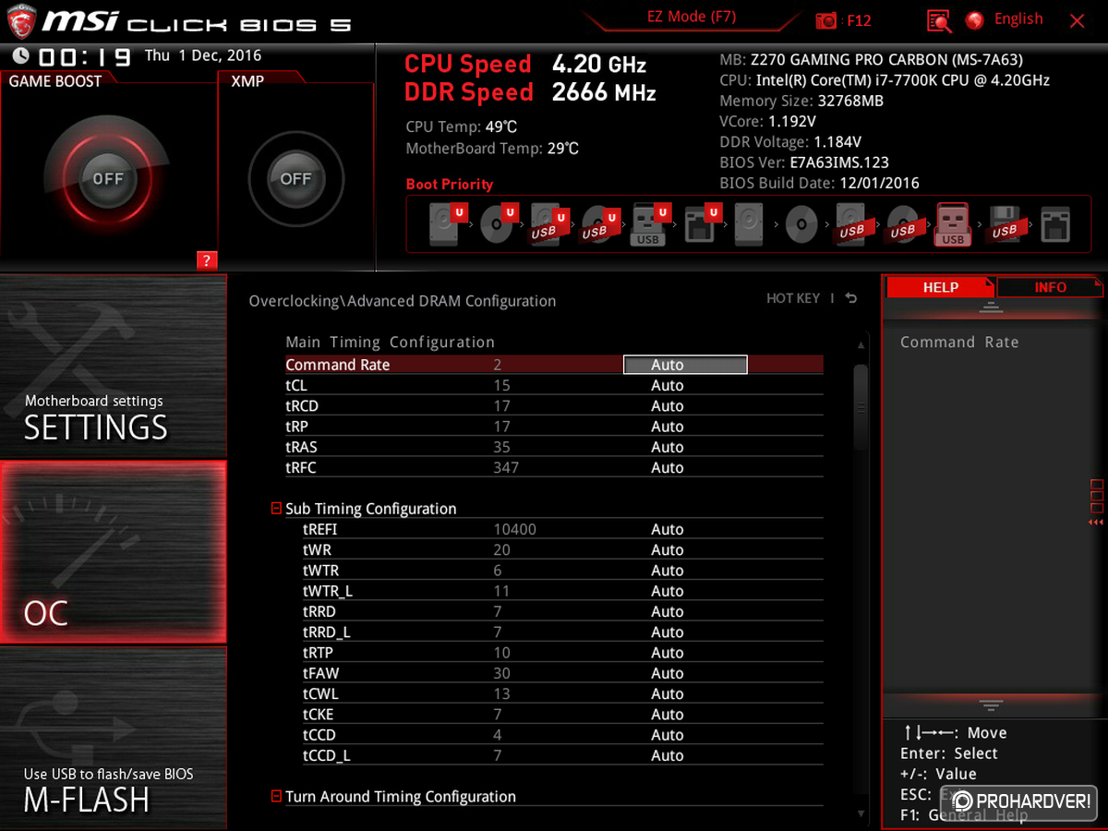Viewport: 1108px width, 831px height.
Task: Switch to the HELP tab
Action: [x=940, y=287]
